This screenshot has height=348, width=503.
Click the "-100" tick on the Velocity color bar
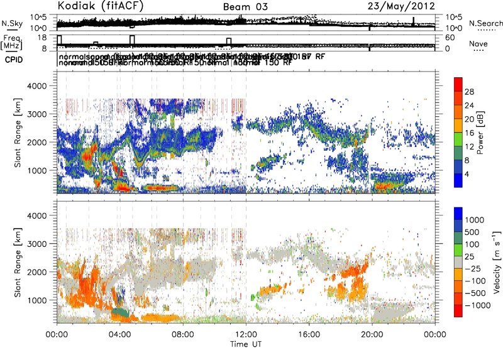point(475,281)
